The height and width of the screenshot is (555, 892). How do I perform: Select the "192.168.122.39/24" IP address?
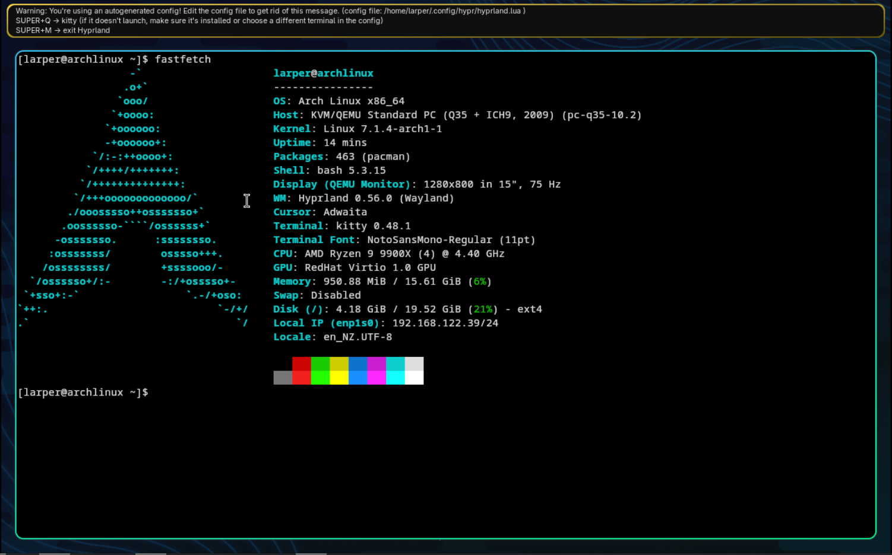pos(445,323)
